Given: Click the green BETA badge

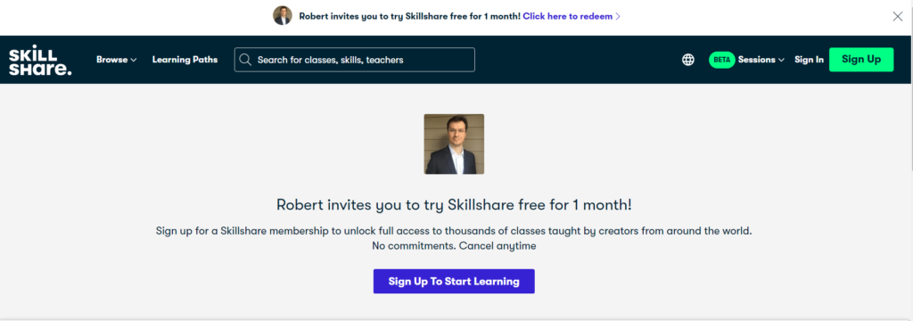Looking at the screenshot, I should pyautogui.click(x=722, y=60).
